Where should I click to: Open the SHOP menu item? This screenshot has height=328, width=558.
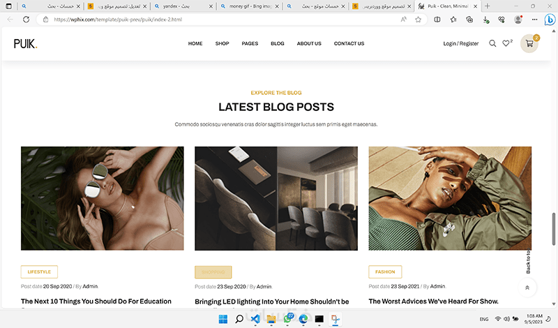tap(222, 43)
